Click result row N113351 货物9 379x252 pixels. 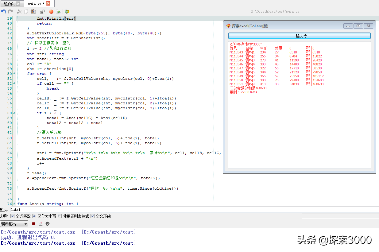277,84
